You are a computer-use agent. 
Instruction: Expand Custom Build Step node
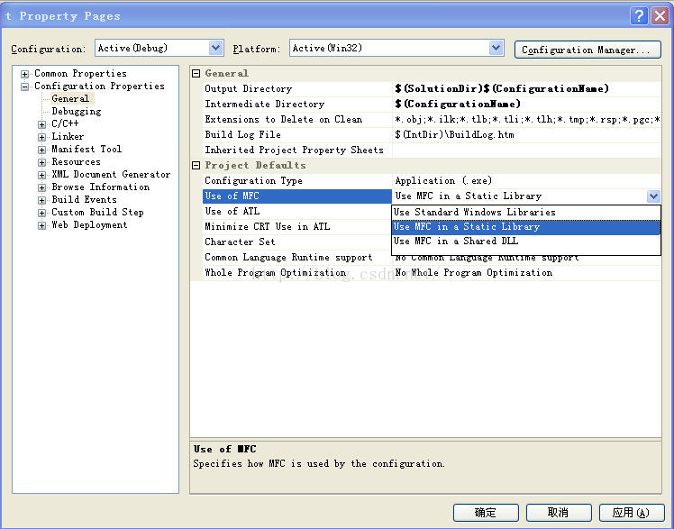(41, 213)
